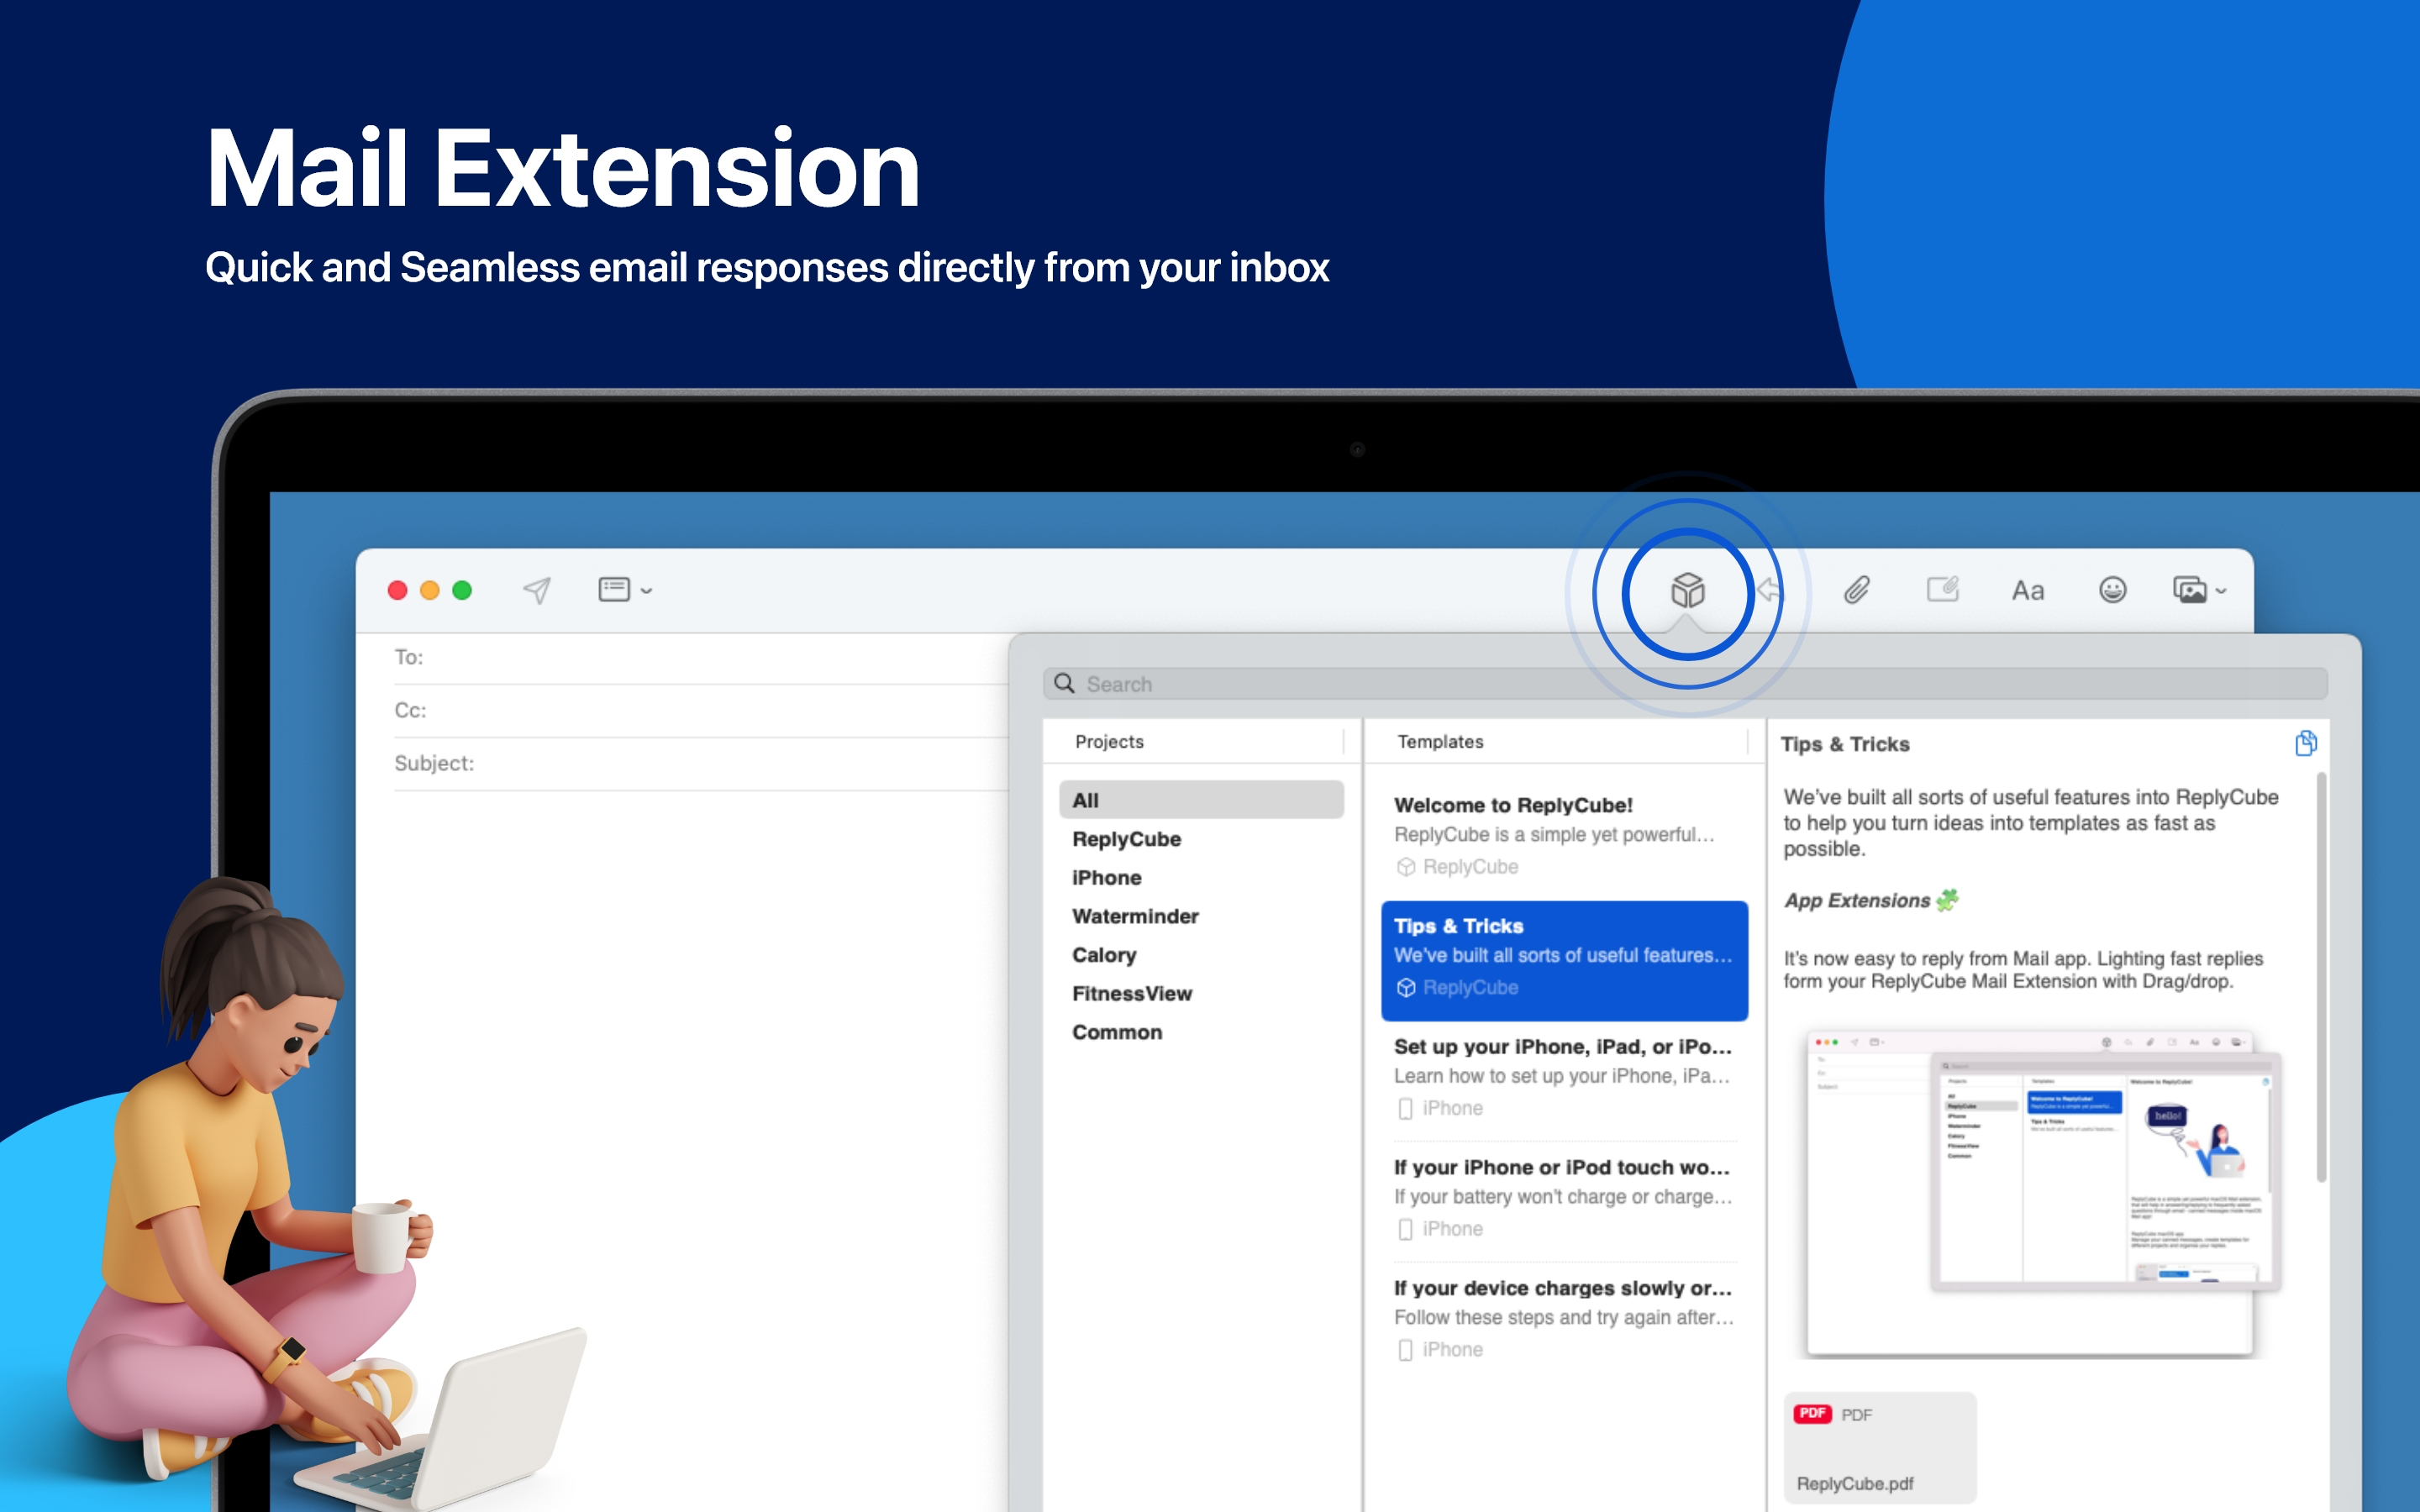The height and width of the screenshot is (1512, 2420).
Task: Click phone icon under Set up your iPhone
Action: [x=1405, y=1109]
